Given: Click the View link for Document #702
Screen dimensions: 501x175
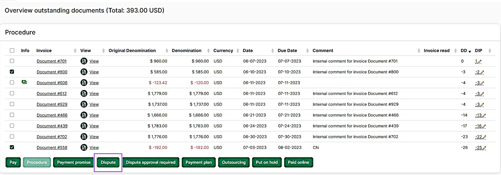Looking at the screenshot, I should pyautogui.click(x=94, y=137).
